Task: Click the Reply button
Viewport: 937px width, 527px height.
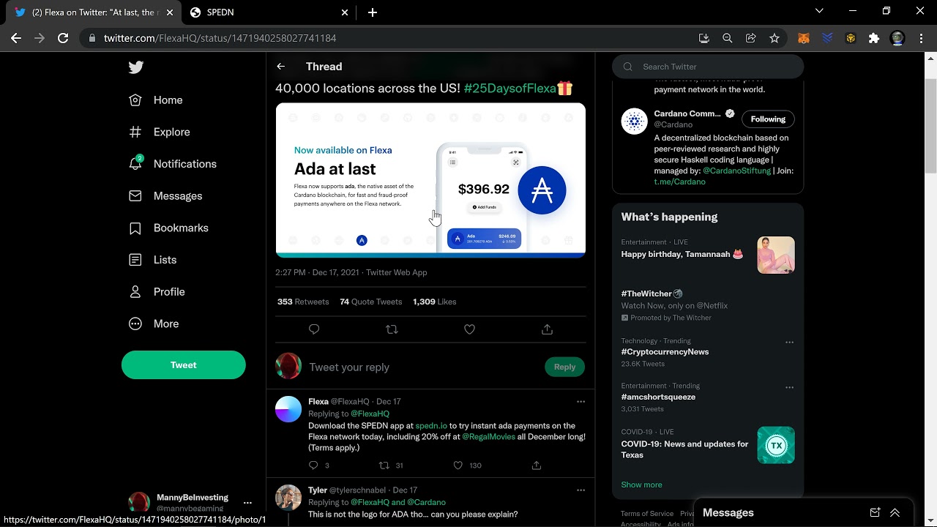Action: [x=564, y=367]
